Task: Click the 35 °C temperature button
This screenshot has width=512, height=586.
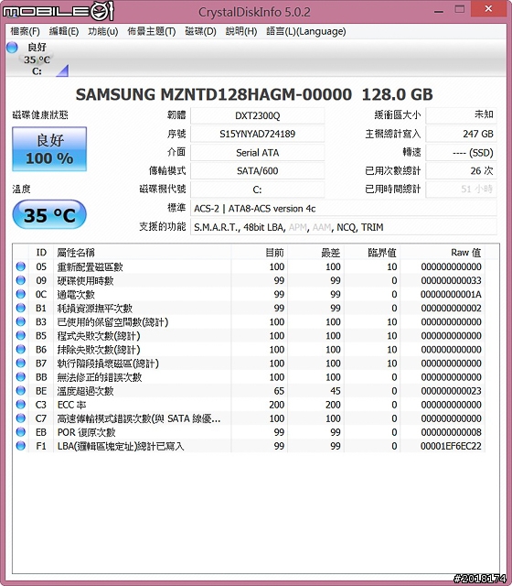Action: point(49,214)
